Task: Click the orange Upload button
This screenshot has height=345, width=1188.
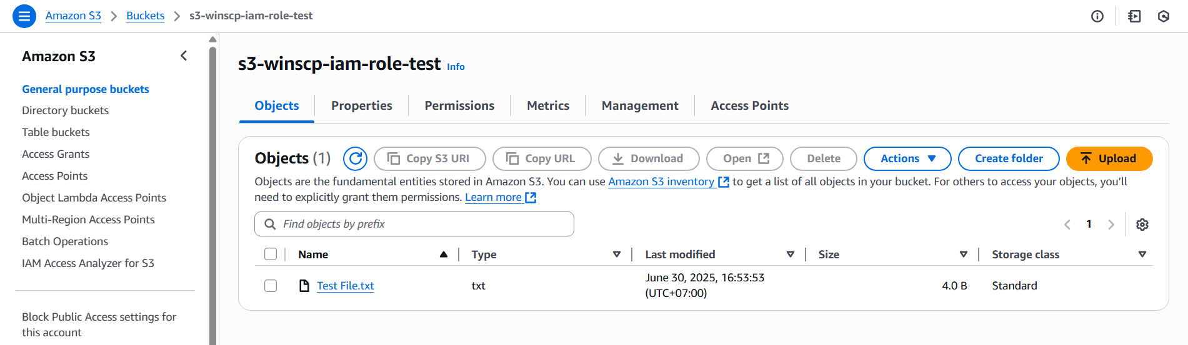Action: pyautogui.click(x=1109, y=158)
